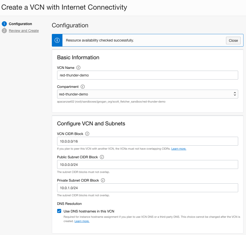The width and height of the screenshot is (246, 235).
Task: Select the Configuration step
Action: click(x=20, y=24)
